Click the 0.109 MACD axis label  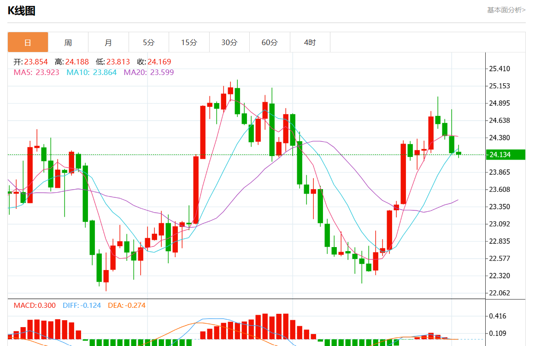pyautogui.click(x=498, y=334)
